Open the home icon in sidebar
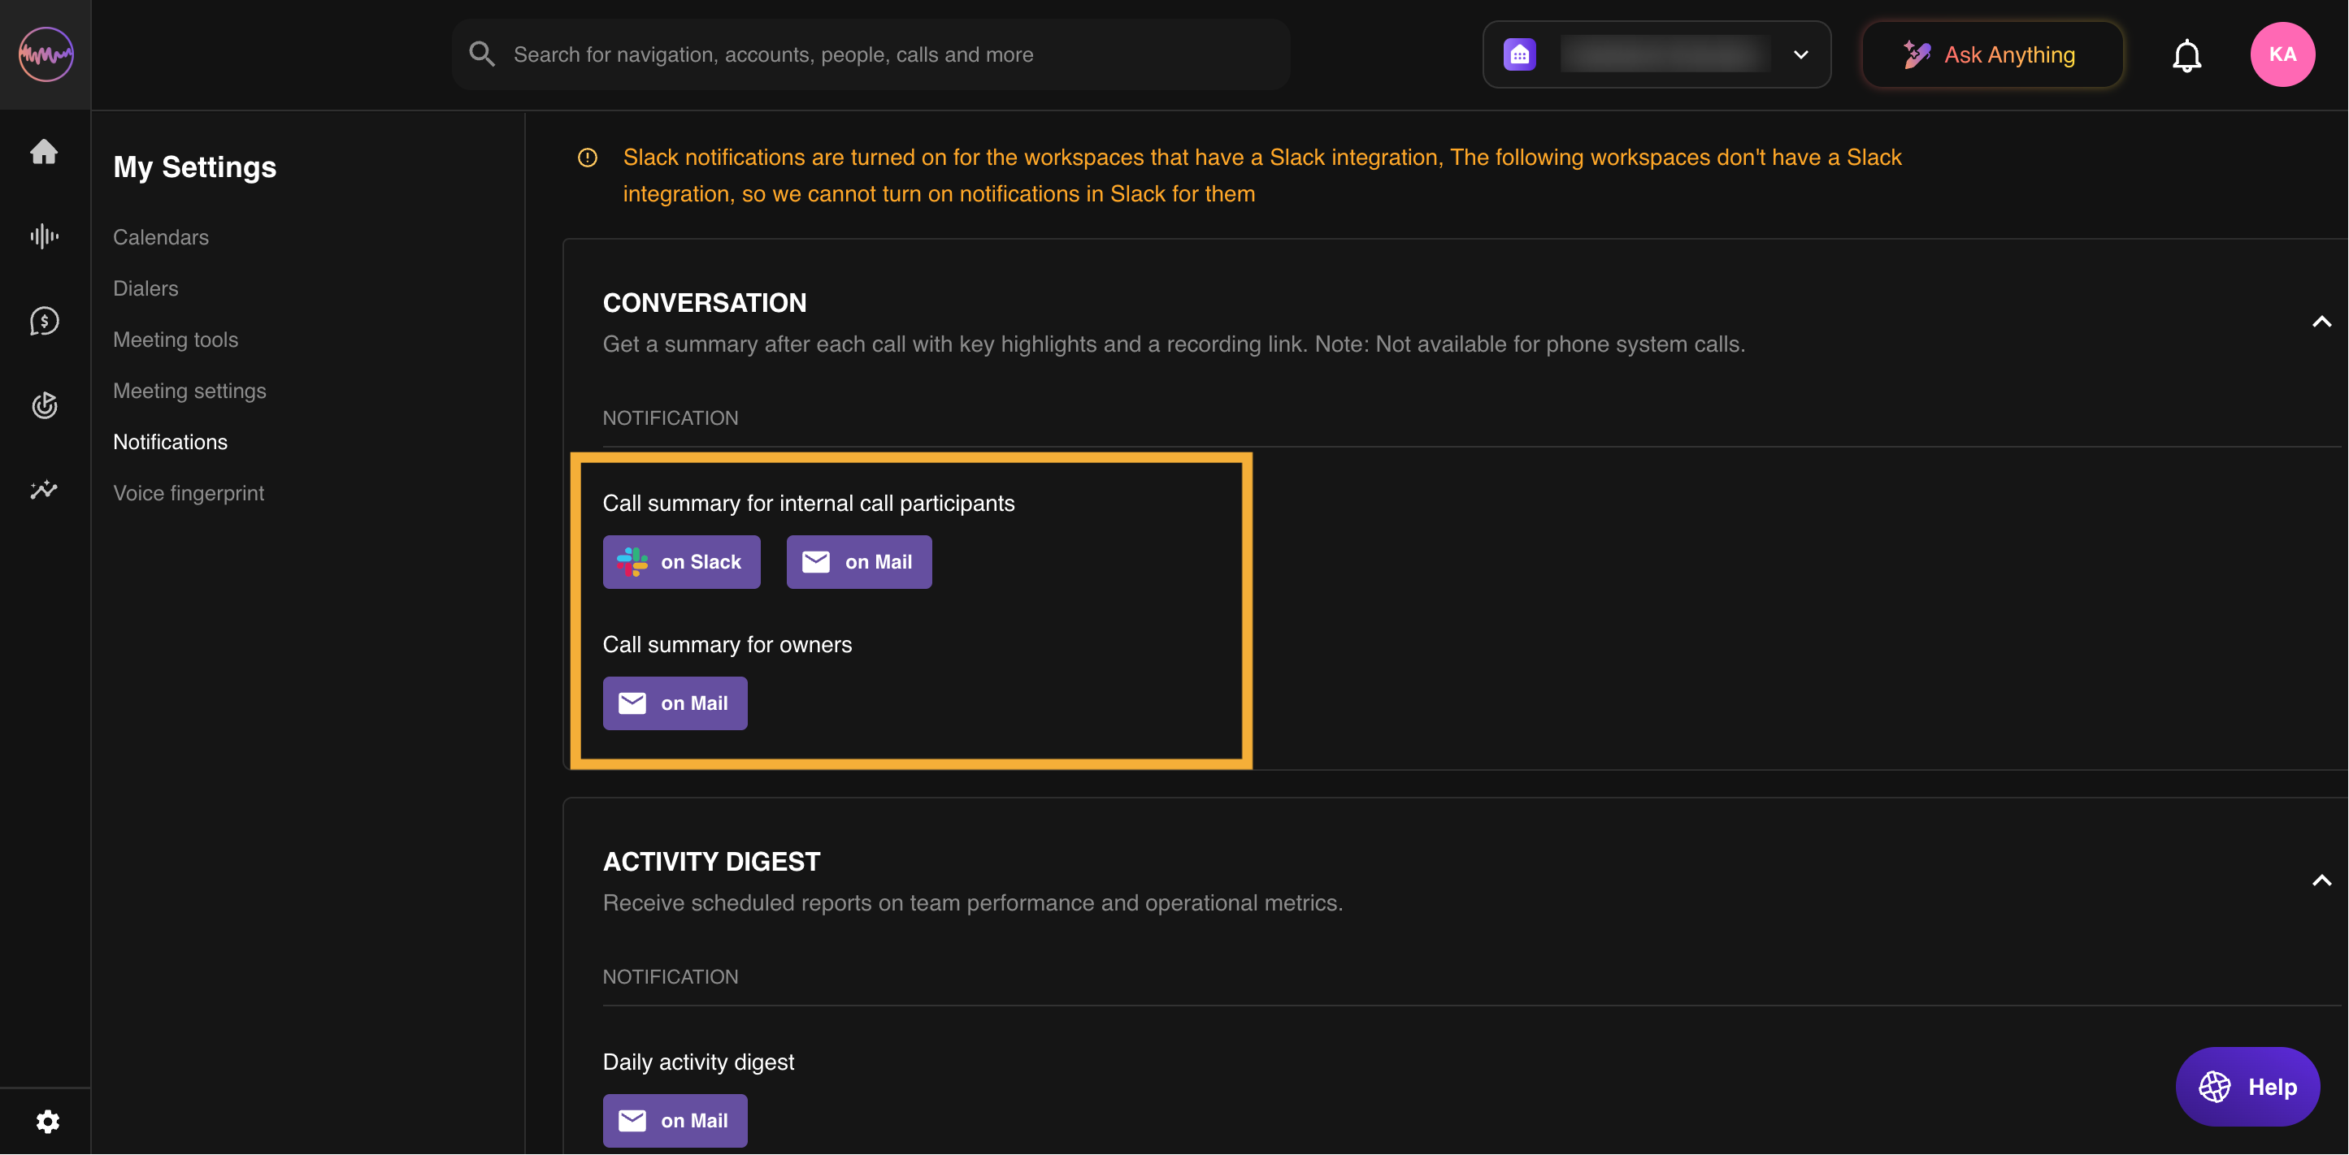 click(x=44, y=151)
